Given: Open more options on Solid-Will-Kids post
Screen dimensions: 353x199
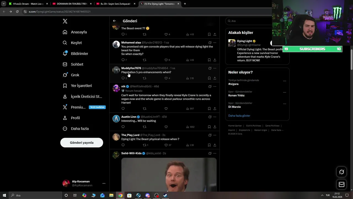Looking at the screenshot, I should coord(215,153).
